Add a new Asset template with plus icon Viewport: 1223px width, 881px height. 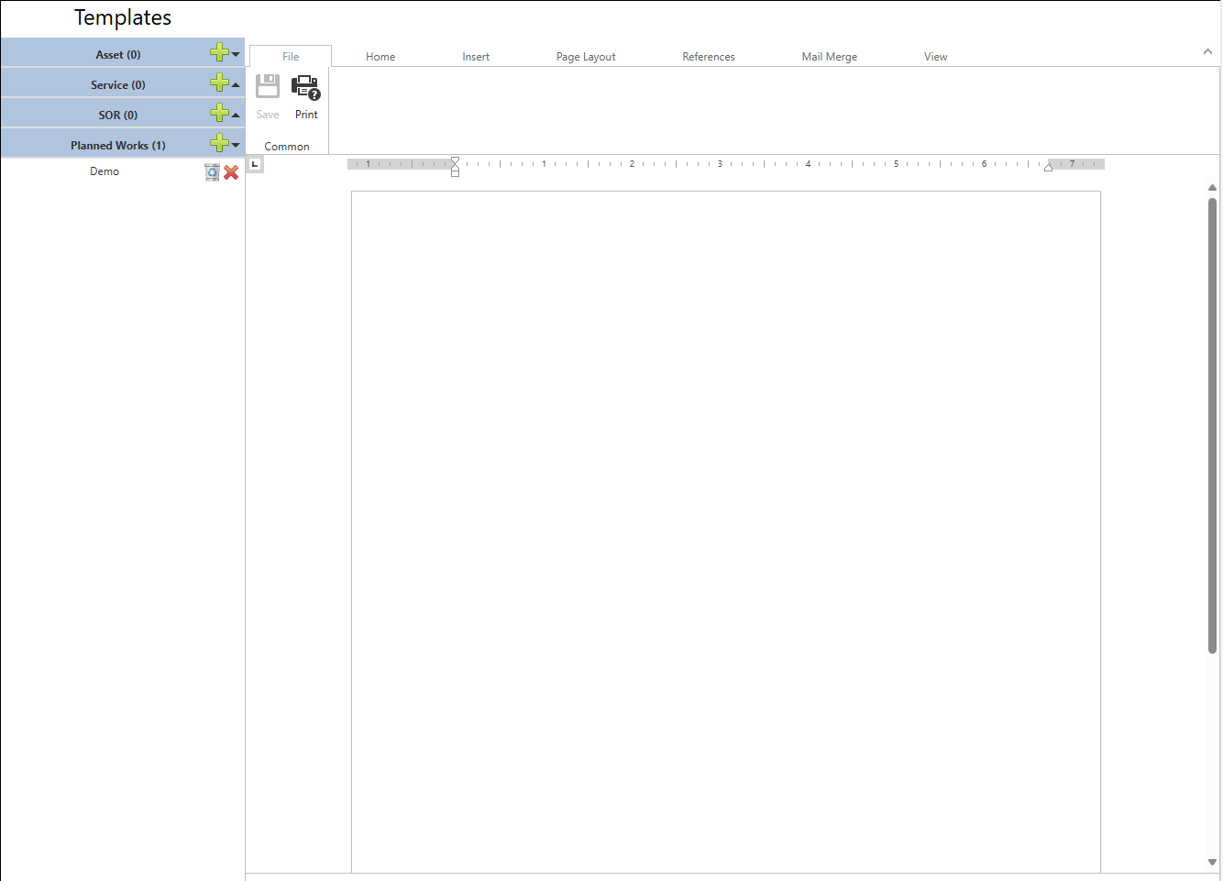tap(219, 53)
